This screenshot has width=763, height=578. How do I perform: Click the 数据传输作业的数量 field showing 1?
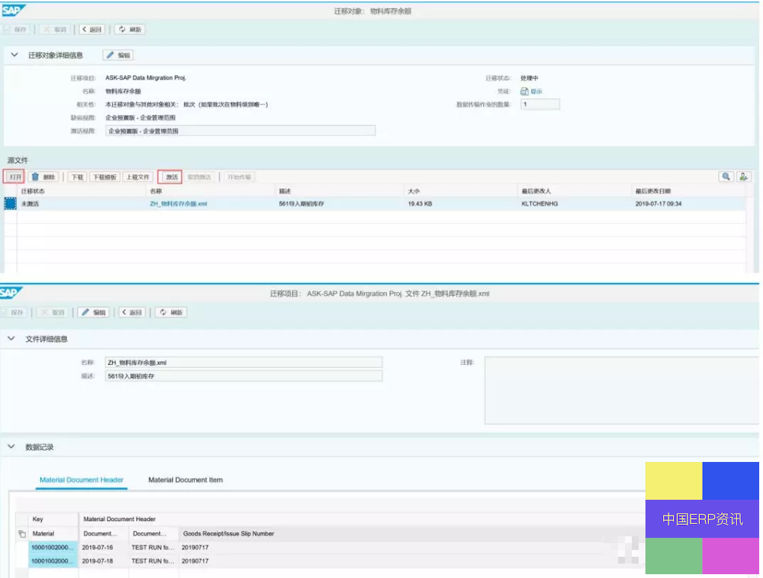540,104
